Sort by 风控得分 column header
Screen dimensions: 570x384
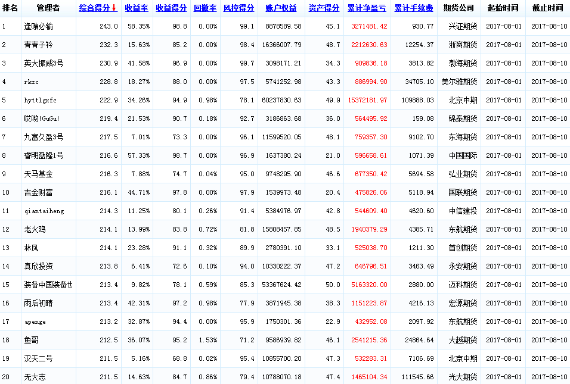(x=239, y=8)
